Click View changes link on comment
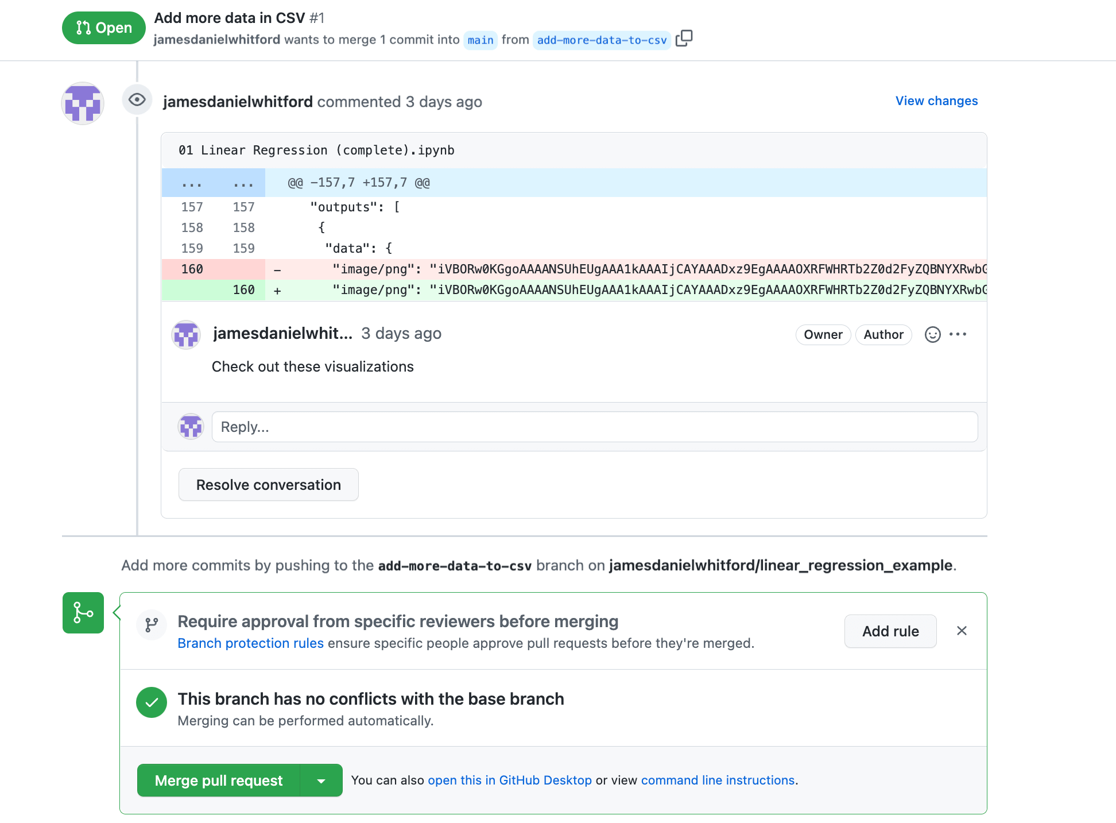 coord(937,101)
